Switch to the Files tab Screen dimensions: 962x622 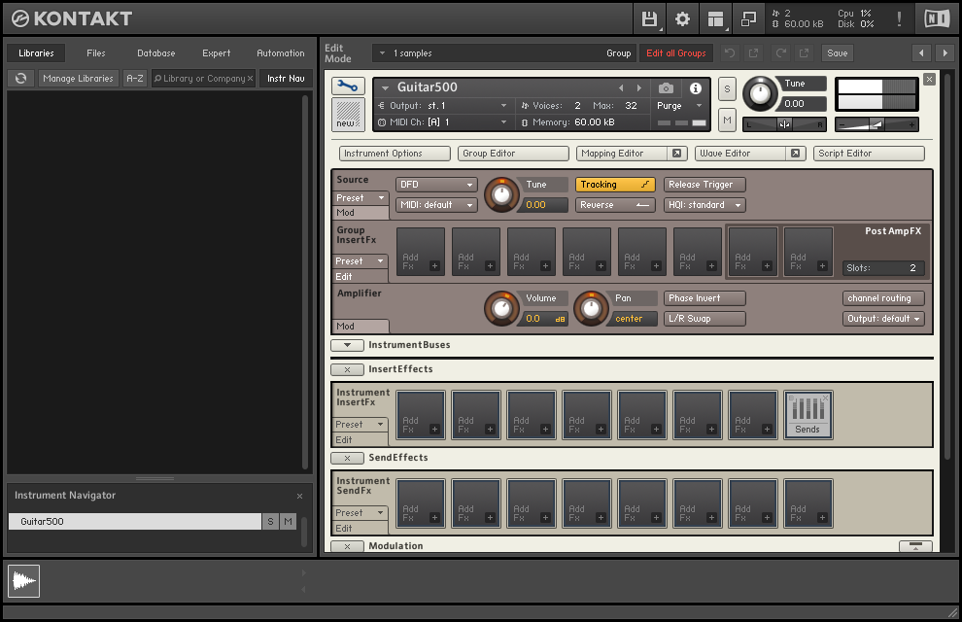[x=95, y=53]
